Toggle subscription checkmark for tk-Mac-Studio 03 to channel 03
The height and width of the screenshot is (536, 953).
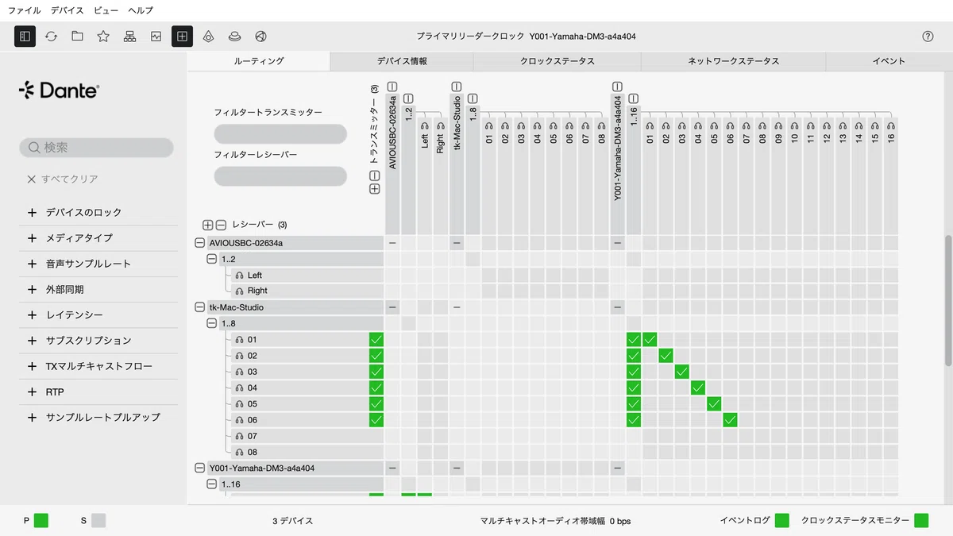click(682, 372)
